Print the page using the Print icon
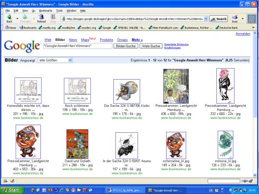The height and width of the screenshot is (194, 259). [235, 19]
